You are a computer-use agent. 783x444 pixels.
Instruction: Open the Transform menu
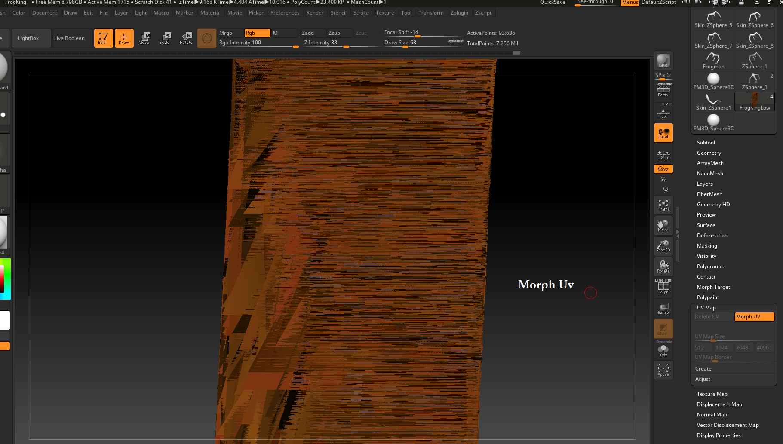431,13
